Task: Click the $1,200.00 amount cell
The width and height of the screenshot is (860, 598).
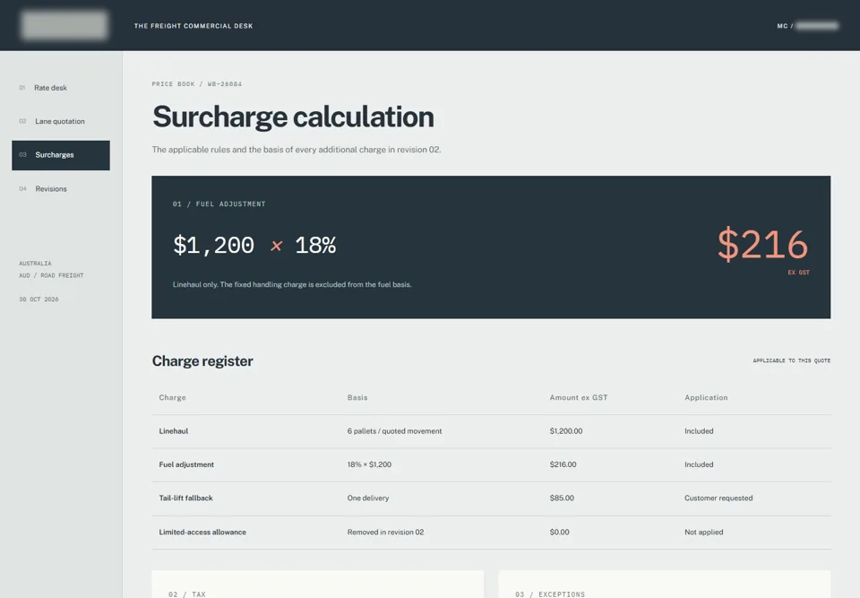Action: pos(566,431)
